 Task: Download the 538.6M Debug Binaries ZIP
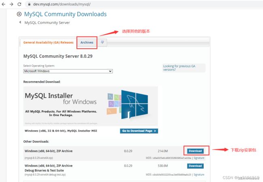coord(195,166)
